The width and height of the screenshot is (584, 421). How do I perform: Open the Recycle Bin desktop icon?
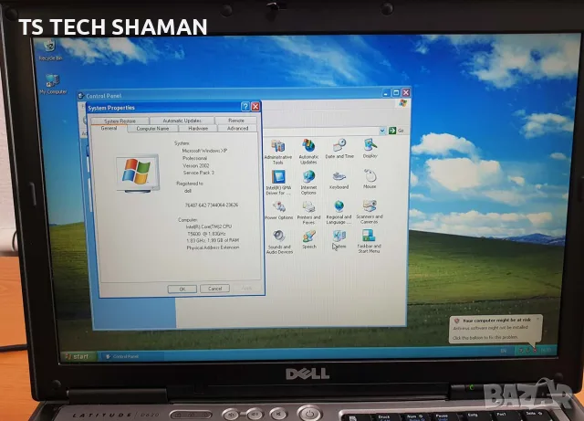click(x=50, y=50)
